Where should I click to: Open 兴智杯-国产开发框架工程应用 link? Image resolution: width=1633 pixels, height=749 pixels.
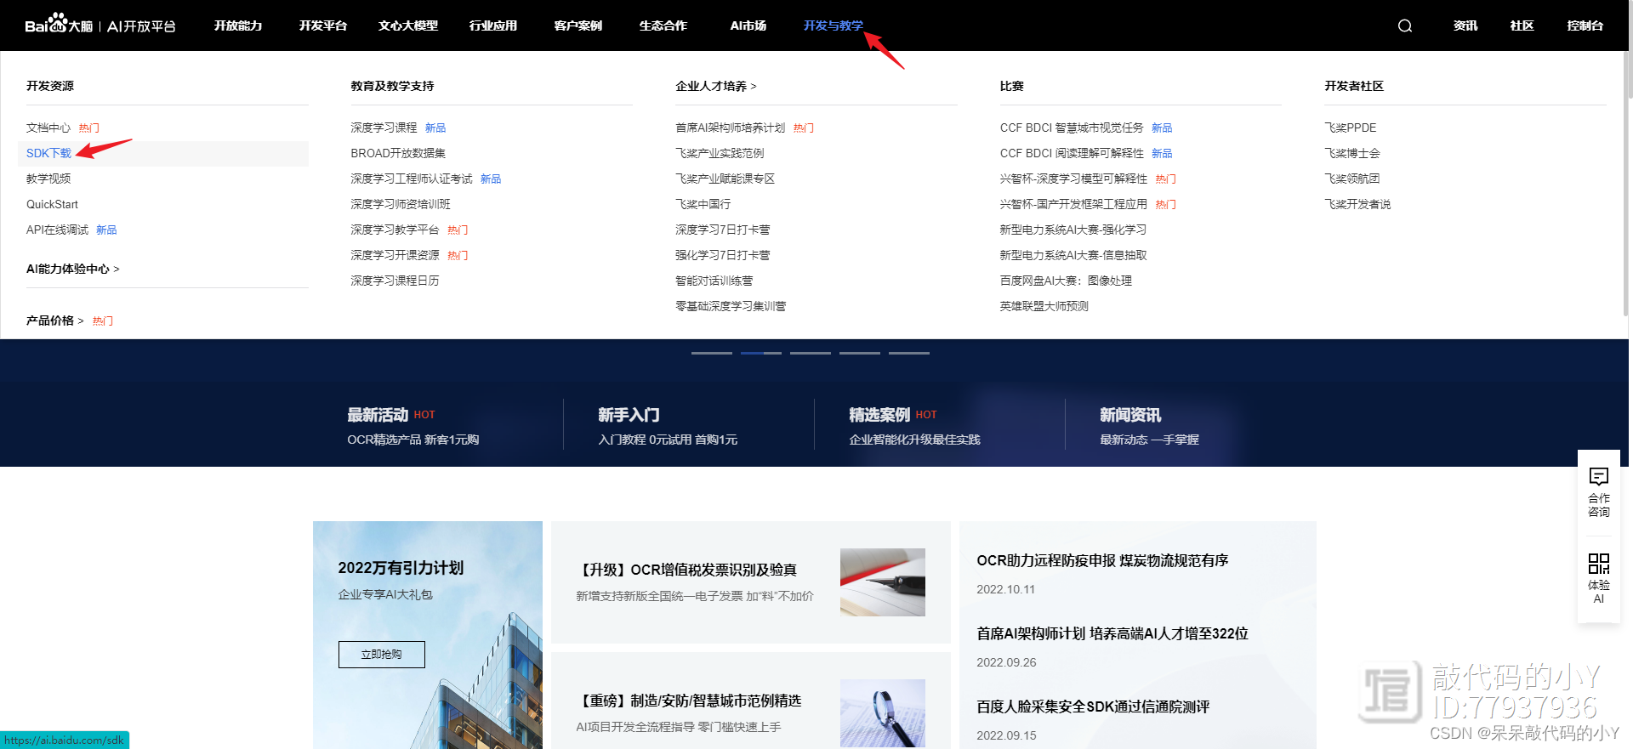pos(1073,204)
